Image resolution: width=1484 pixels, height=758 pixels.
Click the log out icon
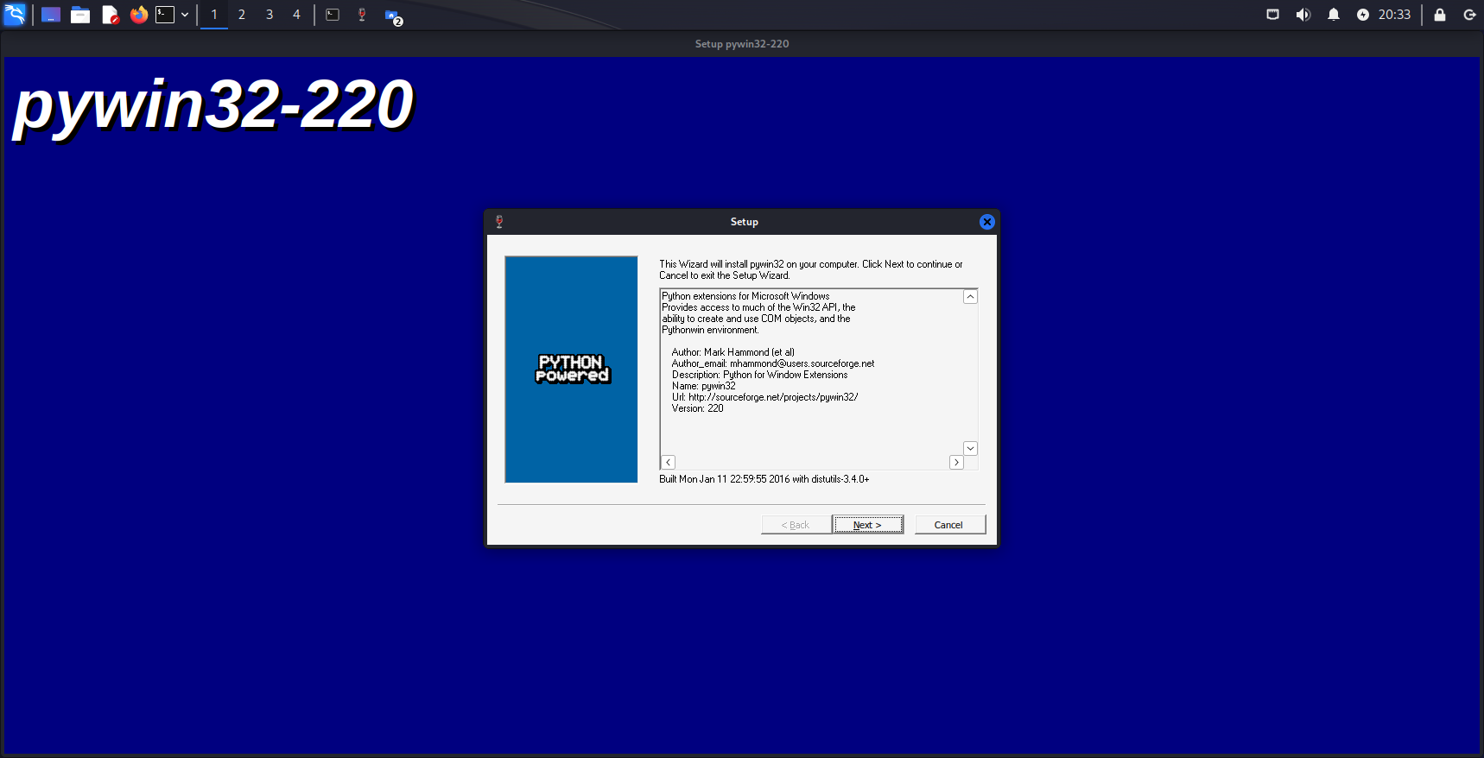pos(1469,15)
